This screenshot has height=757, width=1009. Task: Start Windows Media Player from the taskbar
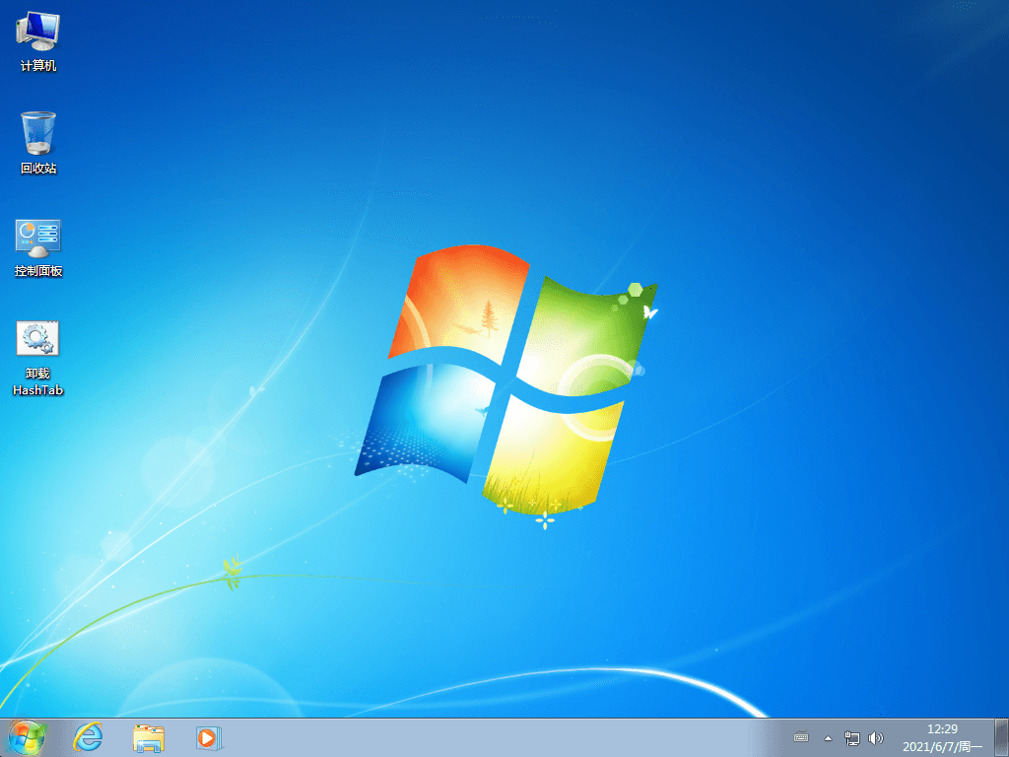[208, 738]
